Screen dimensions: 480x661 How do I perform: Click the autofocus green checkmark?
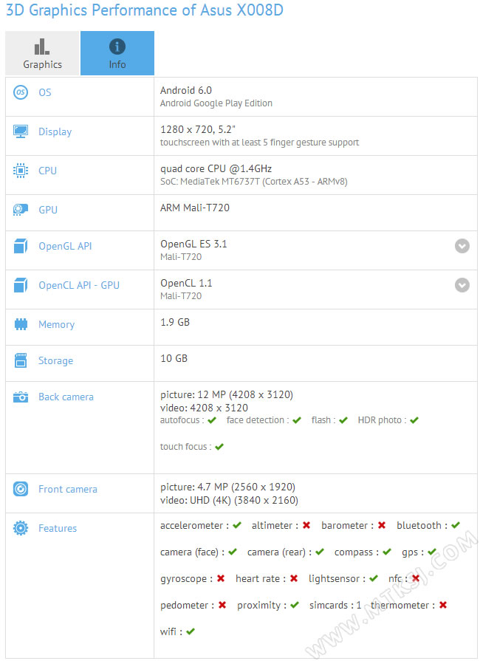(212, 420)
